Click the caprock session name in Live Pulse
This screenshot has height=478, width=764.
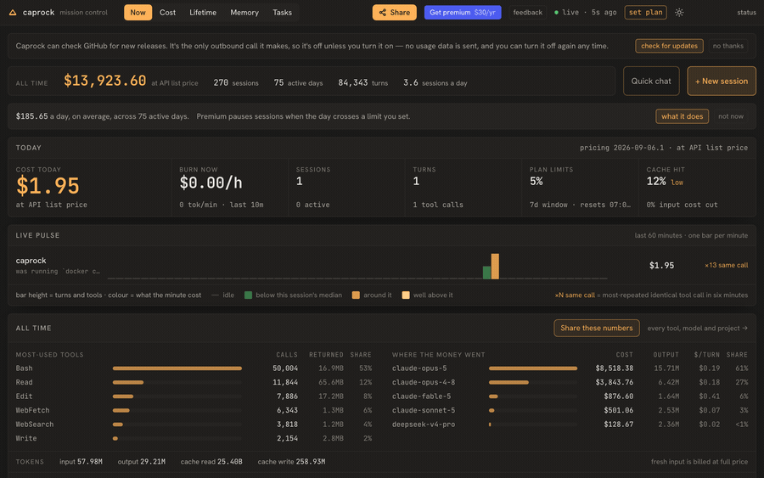(x=31, y=261)
